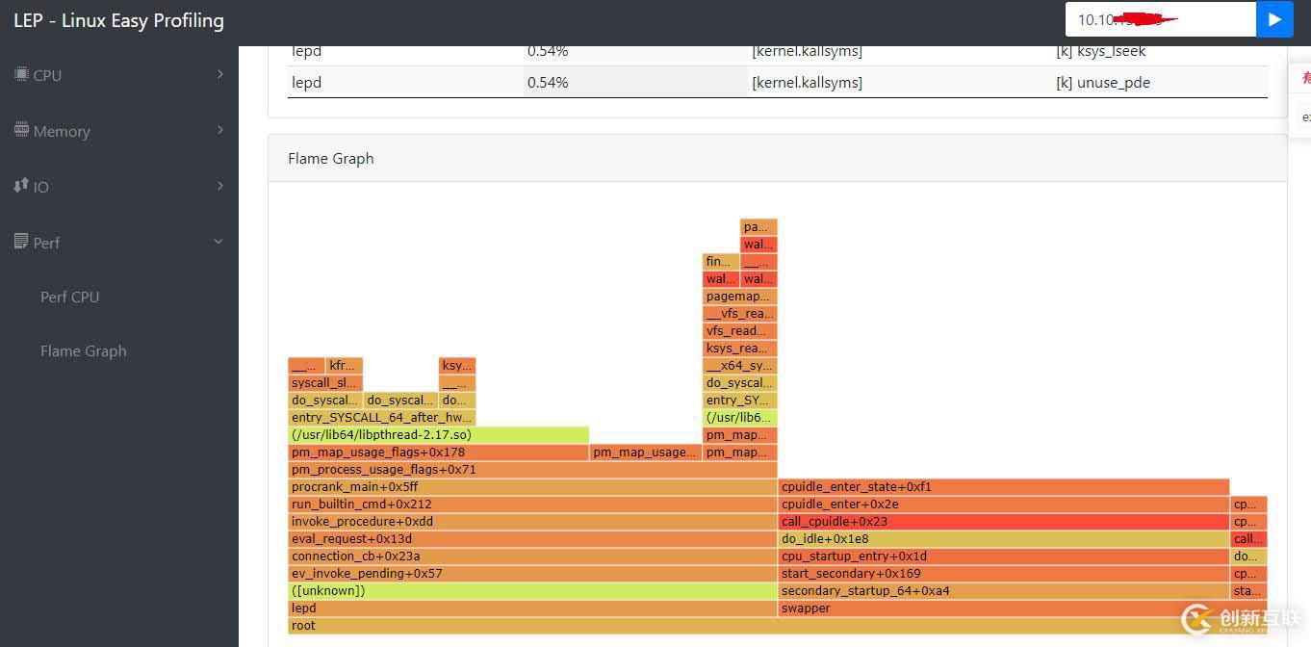Click the do_idle+0x1e8 frame
Screen dimensions: 1311x647
pyautogui.click(x=1003, y=539)
